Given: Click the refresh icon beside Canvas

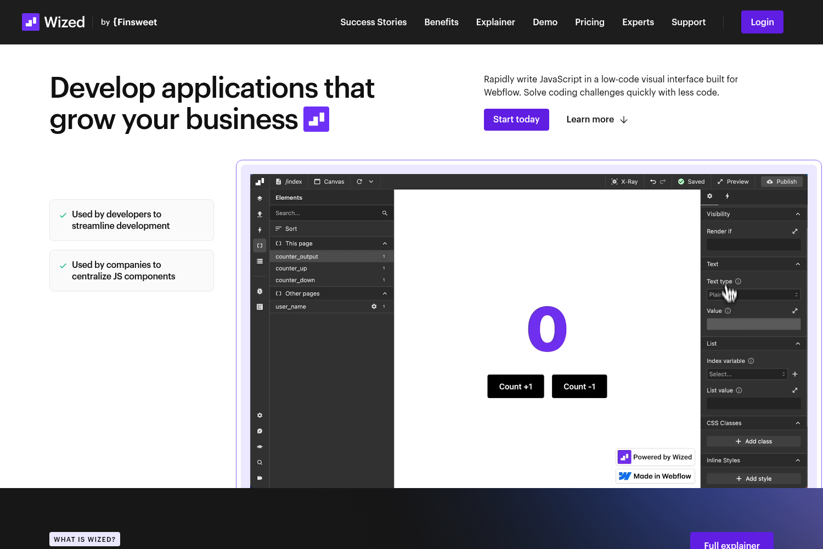Looking at the screenshot, I should point(359,182).
